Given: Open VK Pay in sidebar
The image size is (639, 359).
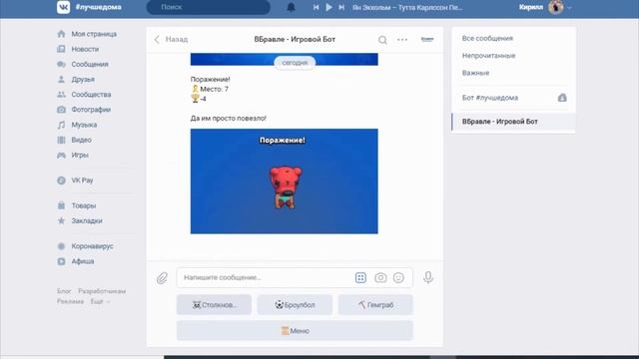Looking at the screenshot, I should click(x=82, y=179).
